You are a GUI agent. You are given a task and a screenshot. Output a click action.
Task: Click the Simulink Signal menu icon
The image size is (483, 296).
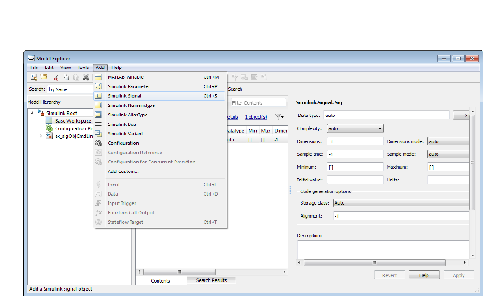(98, 96)
